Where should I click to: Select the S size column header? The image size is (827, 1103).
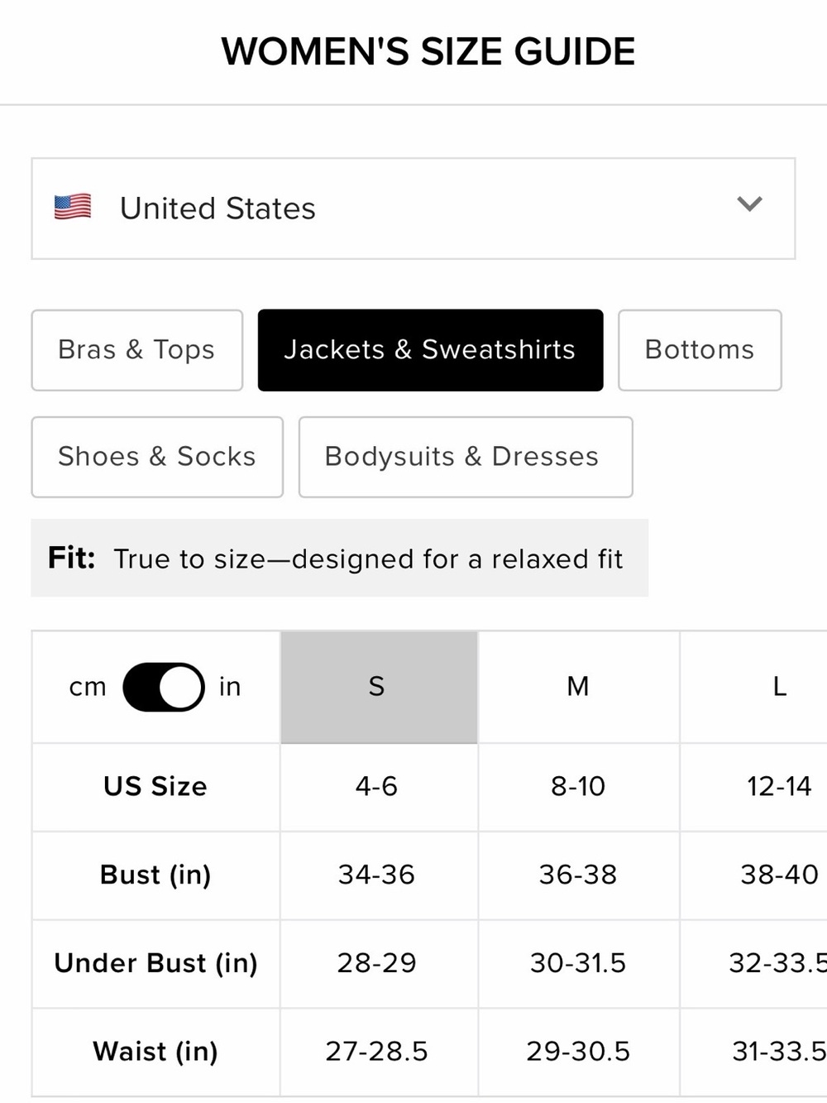pyautogui.click(x=379, y=687)
